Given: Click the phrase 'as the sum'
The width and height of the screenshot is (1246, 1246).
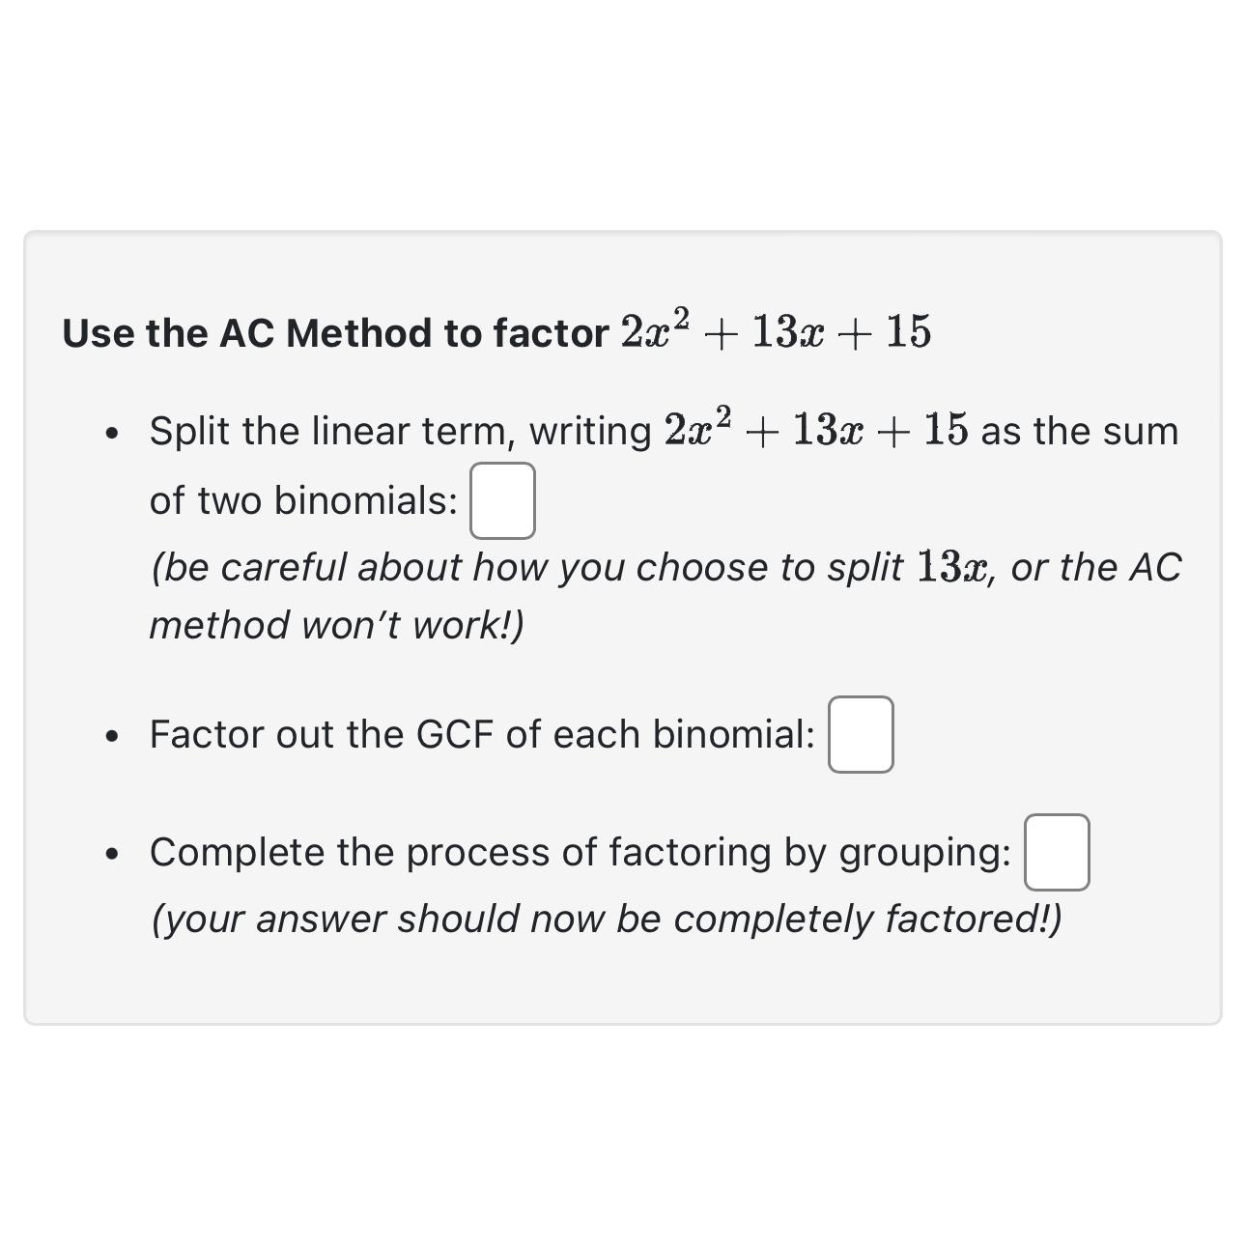Looking at the screenshot, I should [x=1079, y=430].
